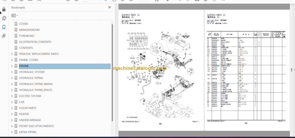
Task: Open the FLOOR PARTS bookmark label
Action: [28, 108]
